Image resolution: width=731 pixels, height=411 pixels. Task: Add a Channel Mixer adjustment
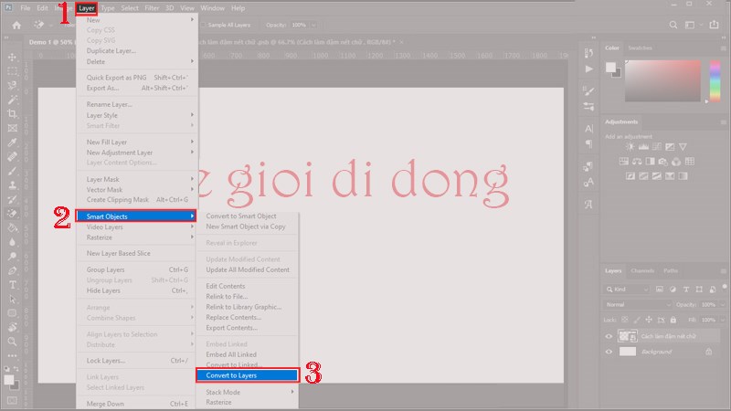click(x=676, y=162)
